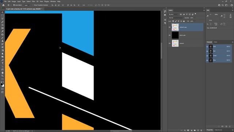This screenshot has height=132, width=234.
Task: Select the Rectangular Marquee tool
Action: 3,15
